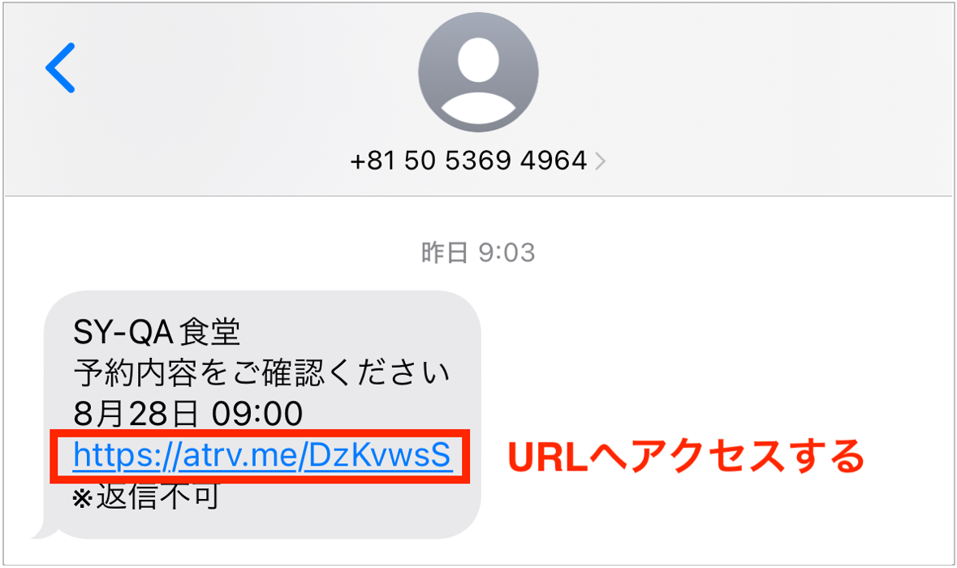
Task: Click the 予約内容をご確認ください text line
Action: pyautogui.click(x=262, y=372)
